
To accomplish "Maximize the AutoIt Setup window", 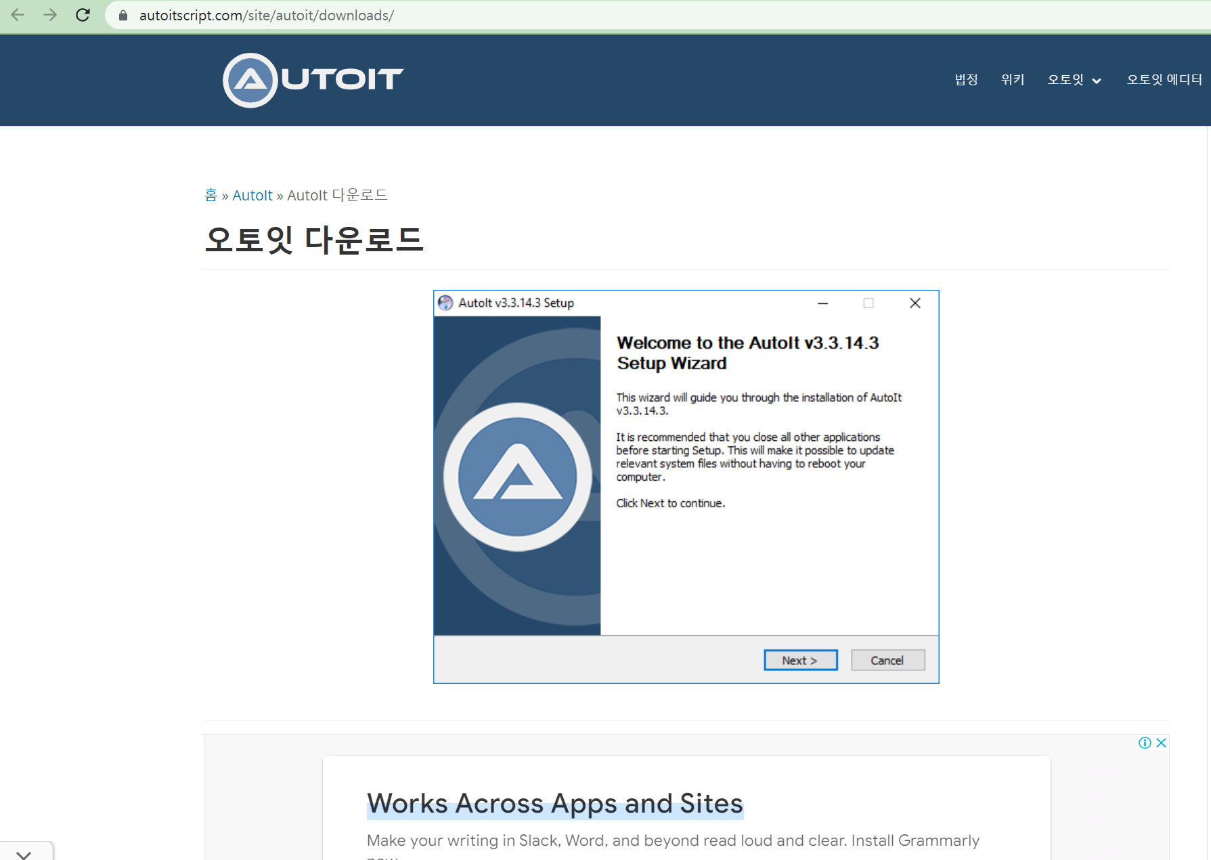I will 868,303.
